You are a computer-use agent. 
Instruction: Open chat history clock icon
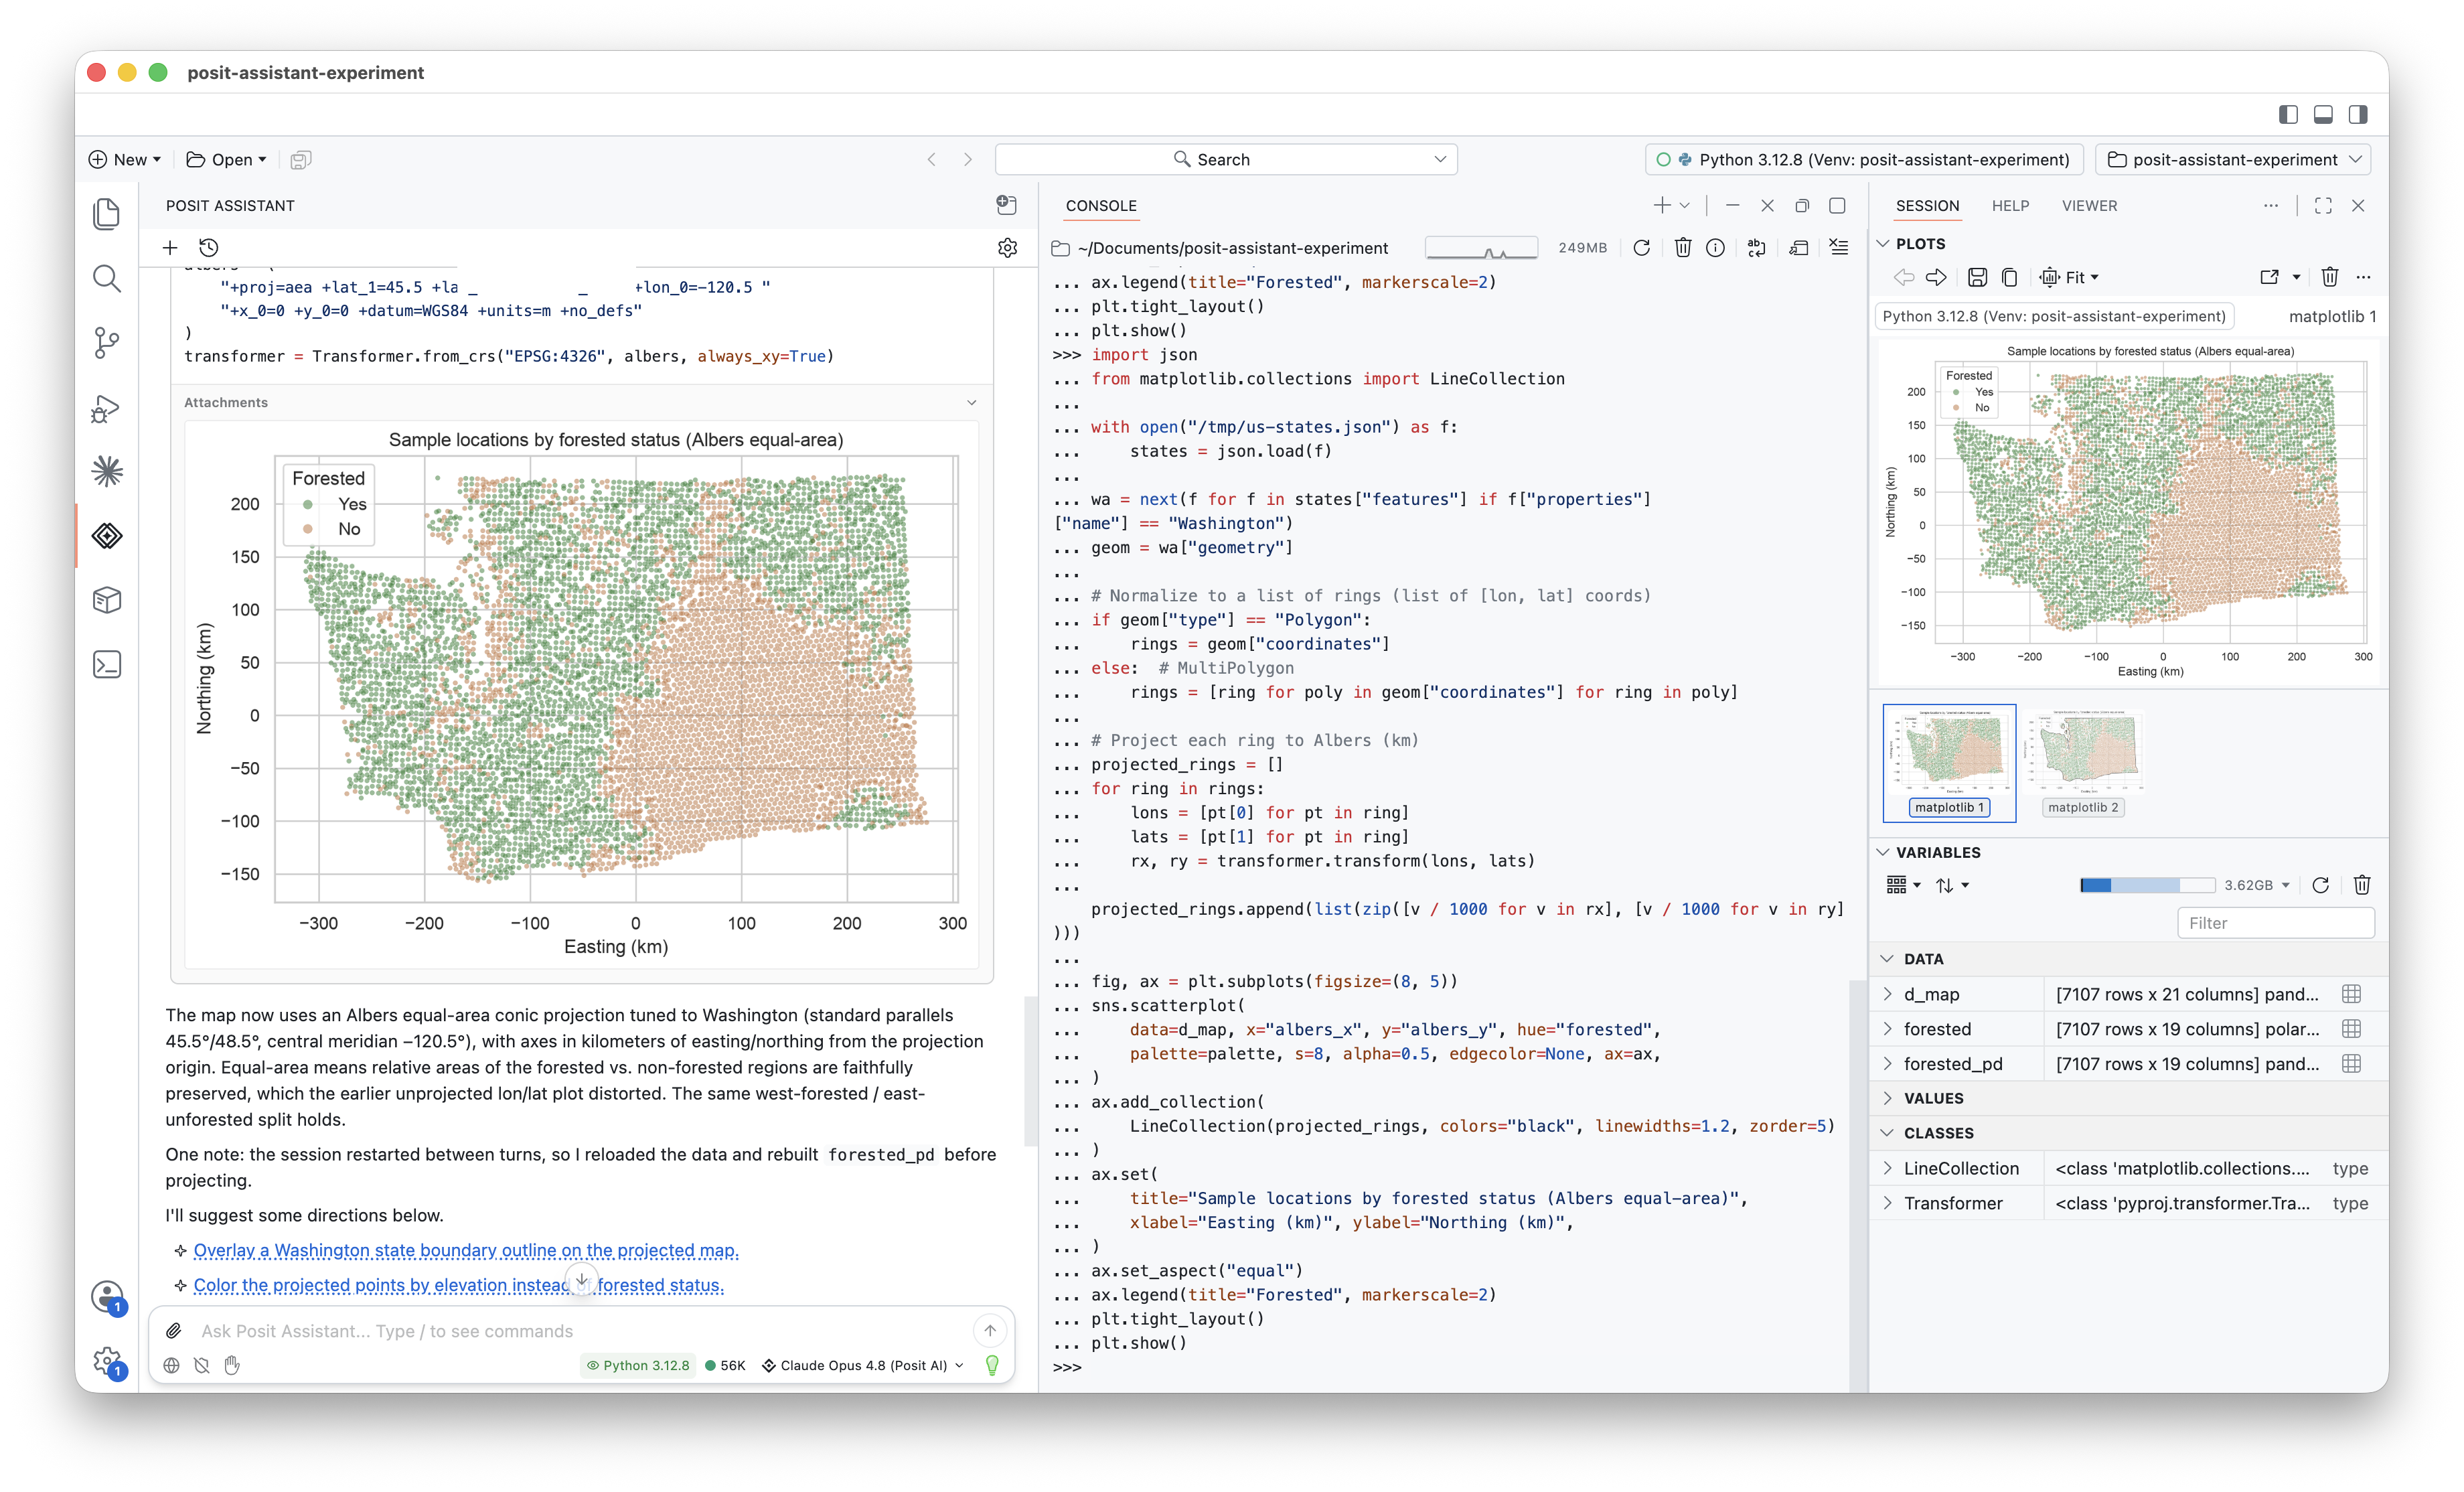click(x=208, y=247)
